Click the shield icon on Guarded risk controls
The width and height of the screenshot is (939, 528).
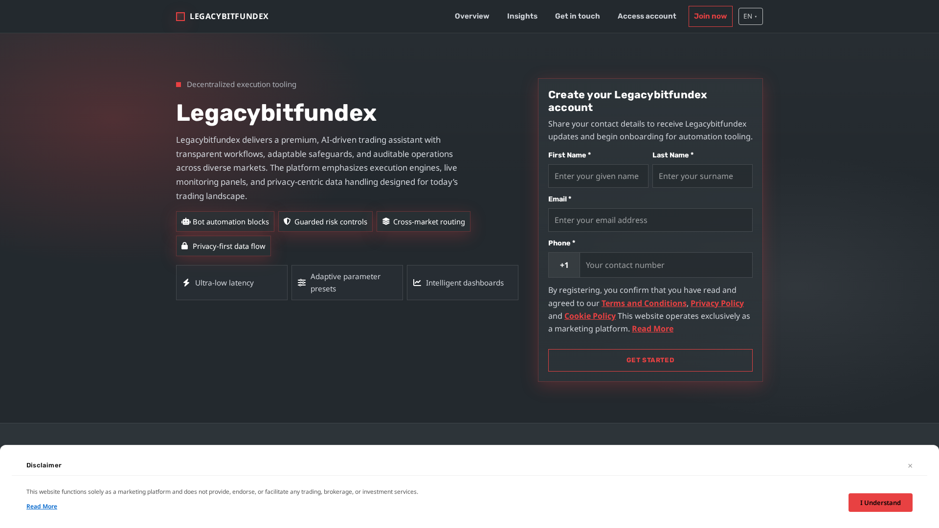[288, 221]
